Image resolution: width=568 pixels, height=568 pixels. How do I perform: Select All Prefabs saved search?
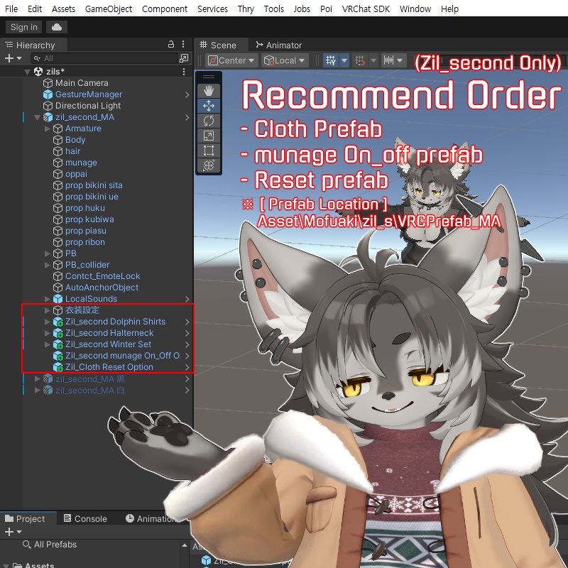[55, 545]
